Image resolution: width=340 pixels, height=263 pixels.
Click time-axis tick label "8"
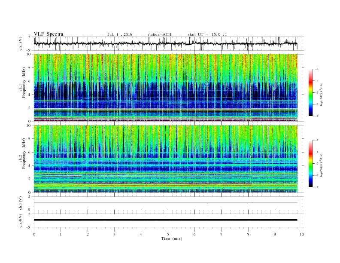(x=248, y=234)
